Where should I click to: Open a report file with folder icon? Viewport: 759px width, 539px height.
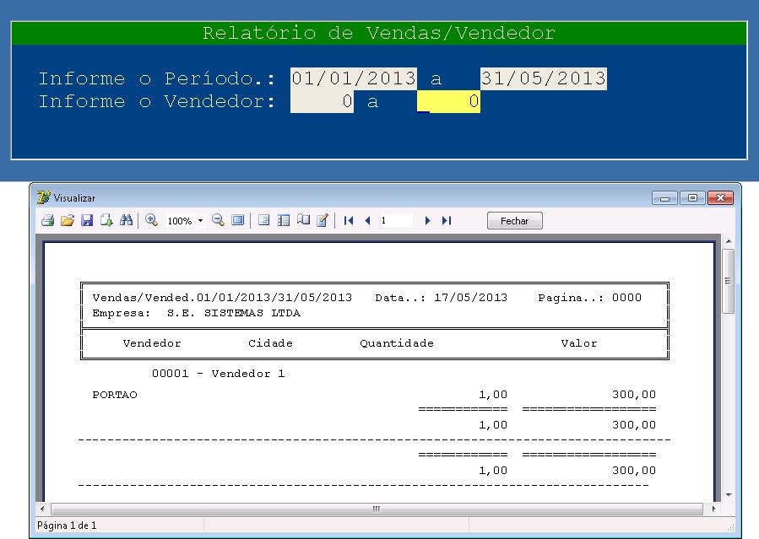pyautogui.click(x=68, y=220)
